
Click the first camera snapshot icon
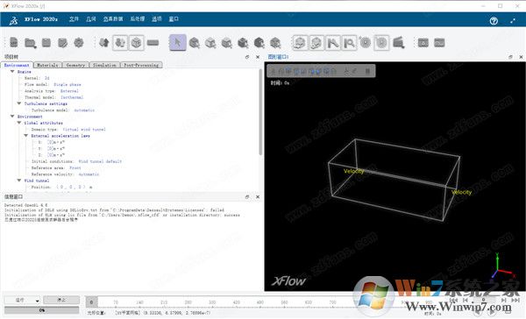coord(423,43)
